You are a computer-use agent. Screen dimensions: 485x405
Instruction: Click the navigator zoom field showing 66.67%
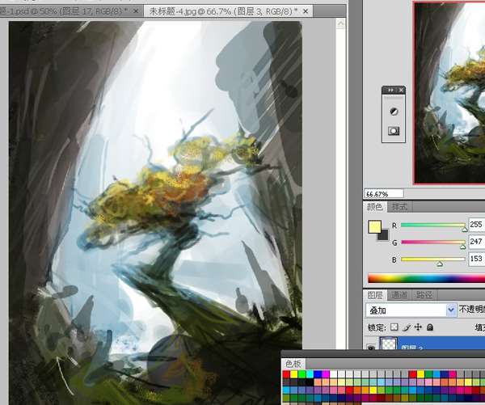[x=378, y=194]
